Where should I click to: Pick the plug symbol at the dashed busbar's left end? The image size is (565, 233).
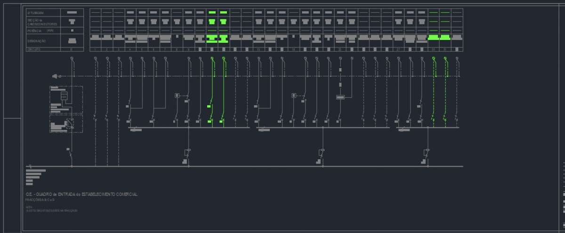[56, 76]
